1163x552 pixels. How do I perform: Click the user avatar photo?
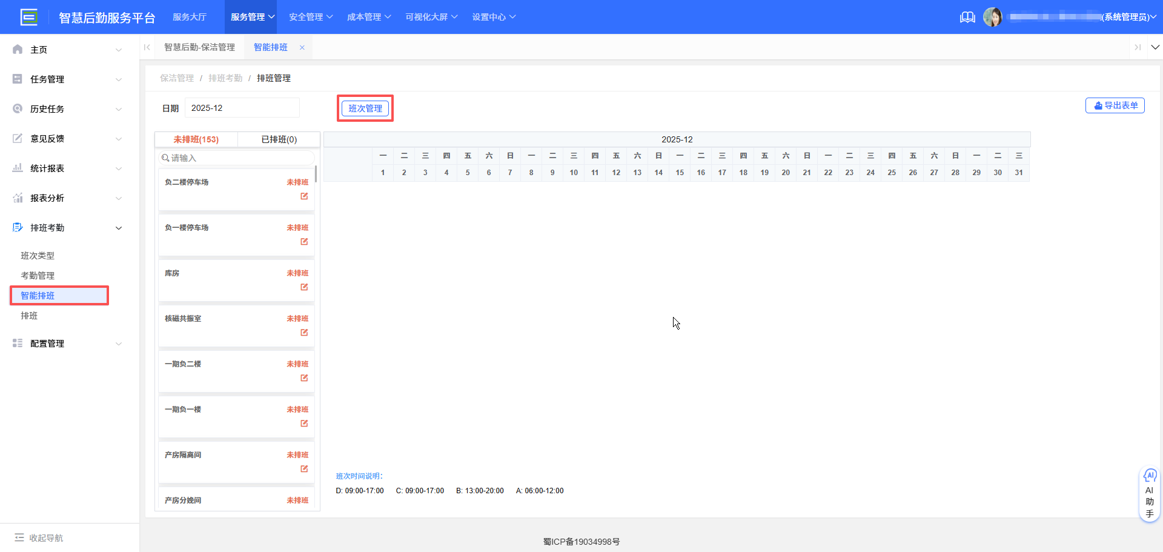(993, 16)
